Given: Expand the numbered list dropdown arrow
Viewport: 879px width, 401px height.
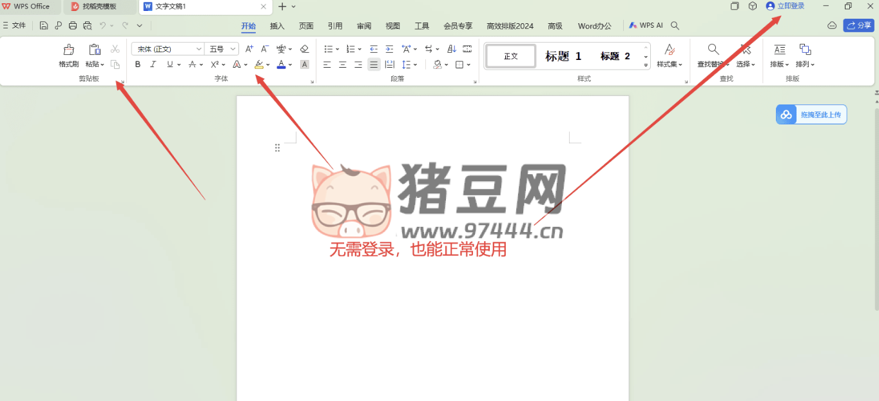Looking at the screenshot, I should pos(360,49).
